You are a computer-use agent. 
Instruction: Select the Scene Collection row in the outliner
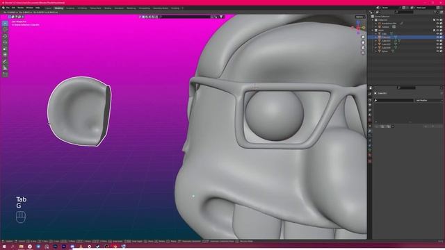click(382, 17)
